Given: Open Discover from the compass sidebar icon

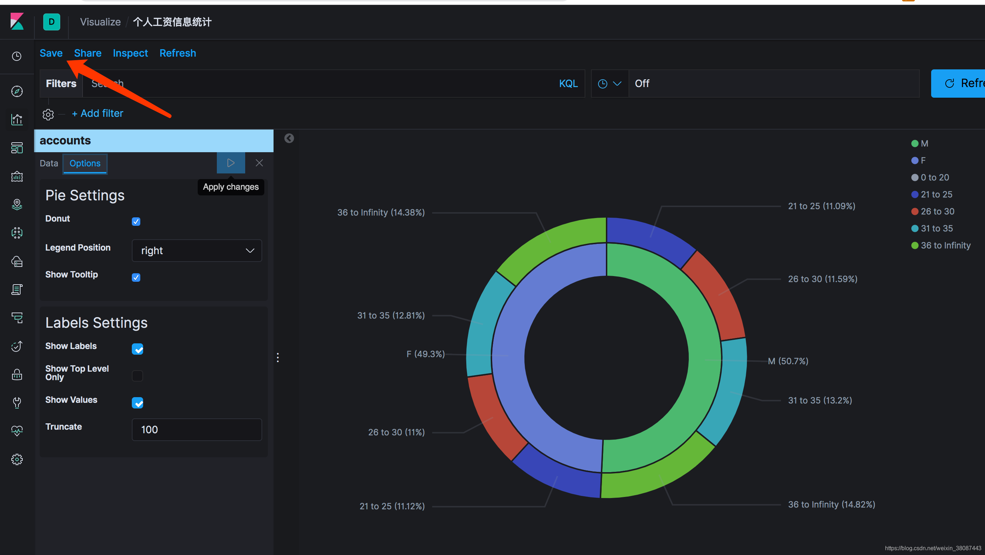Looking at the screenshot, I should [17, 91].
